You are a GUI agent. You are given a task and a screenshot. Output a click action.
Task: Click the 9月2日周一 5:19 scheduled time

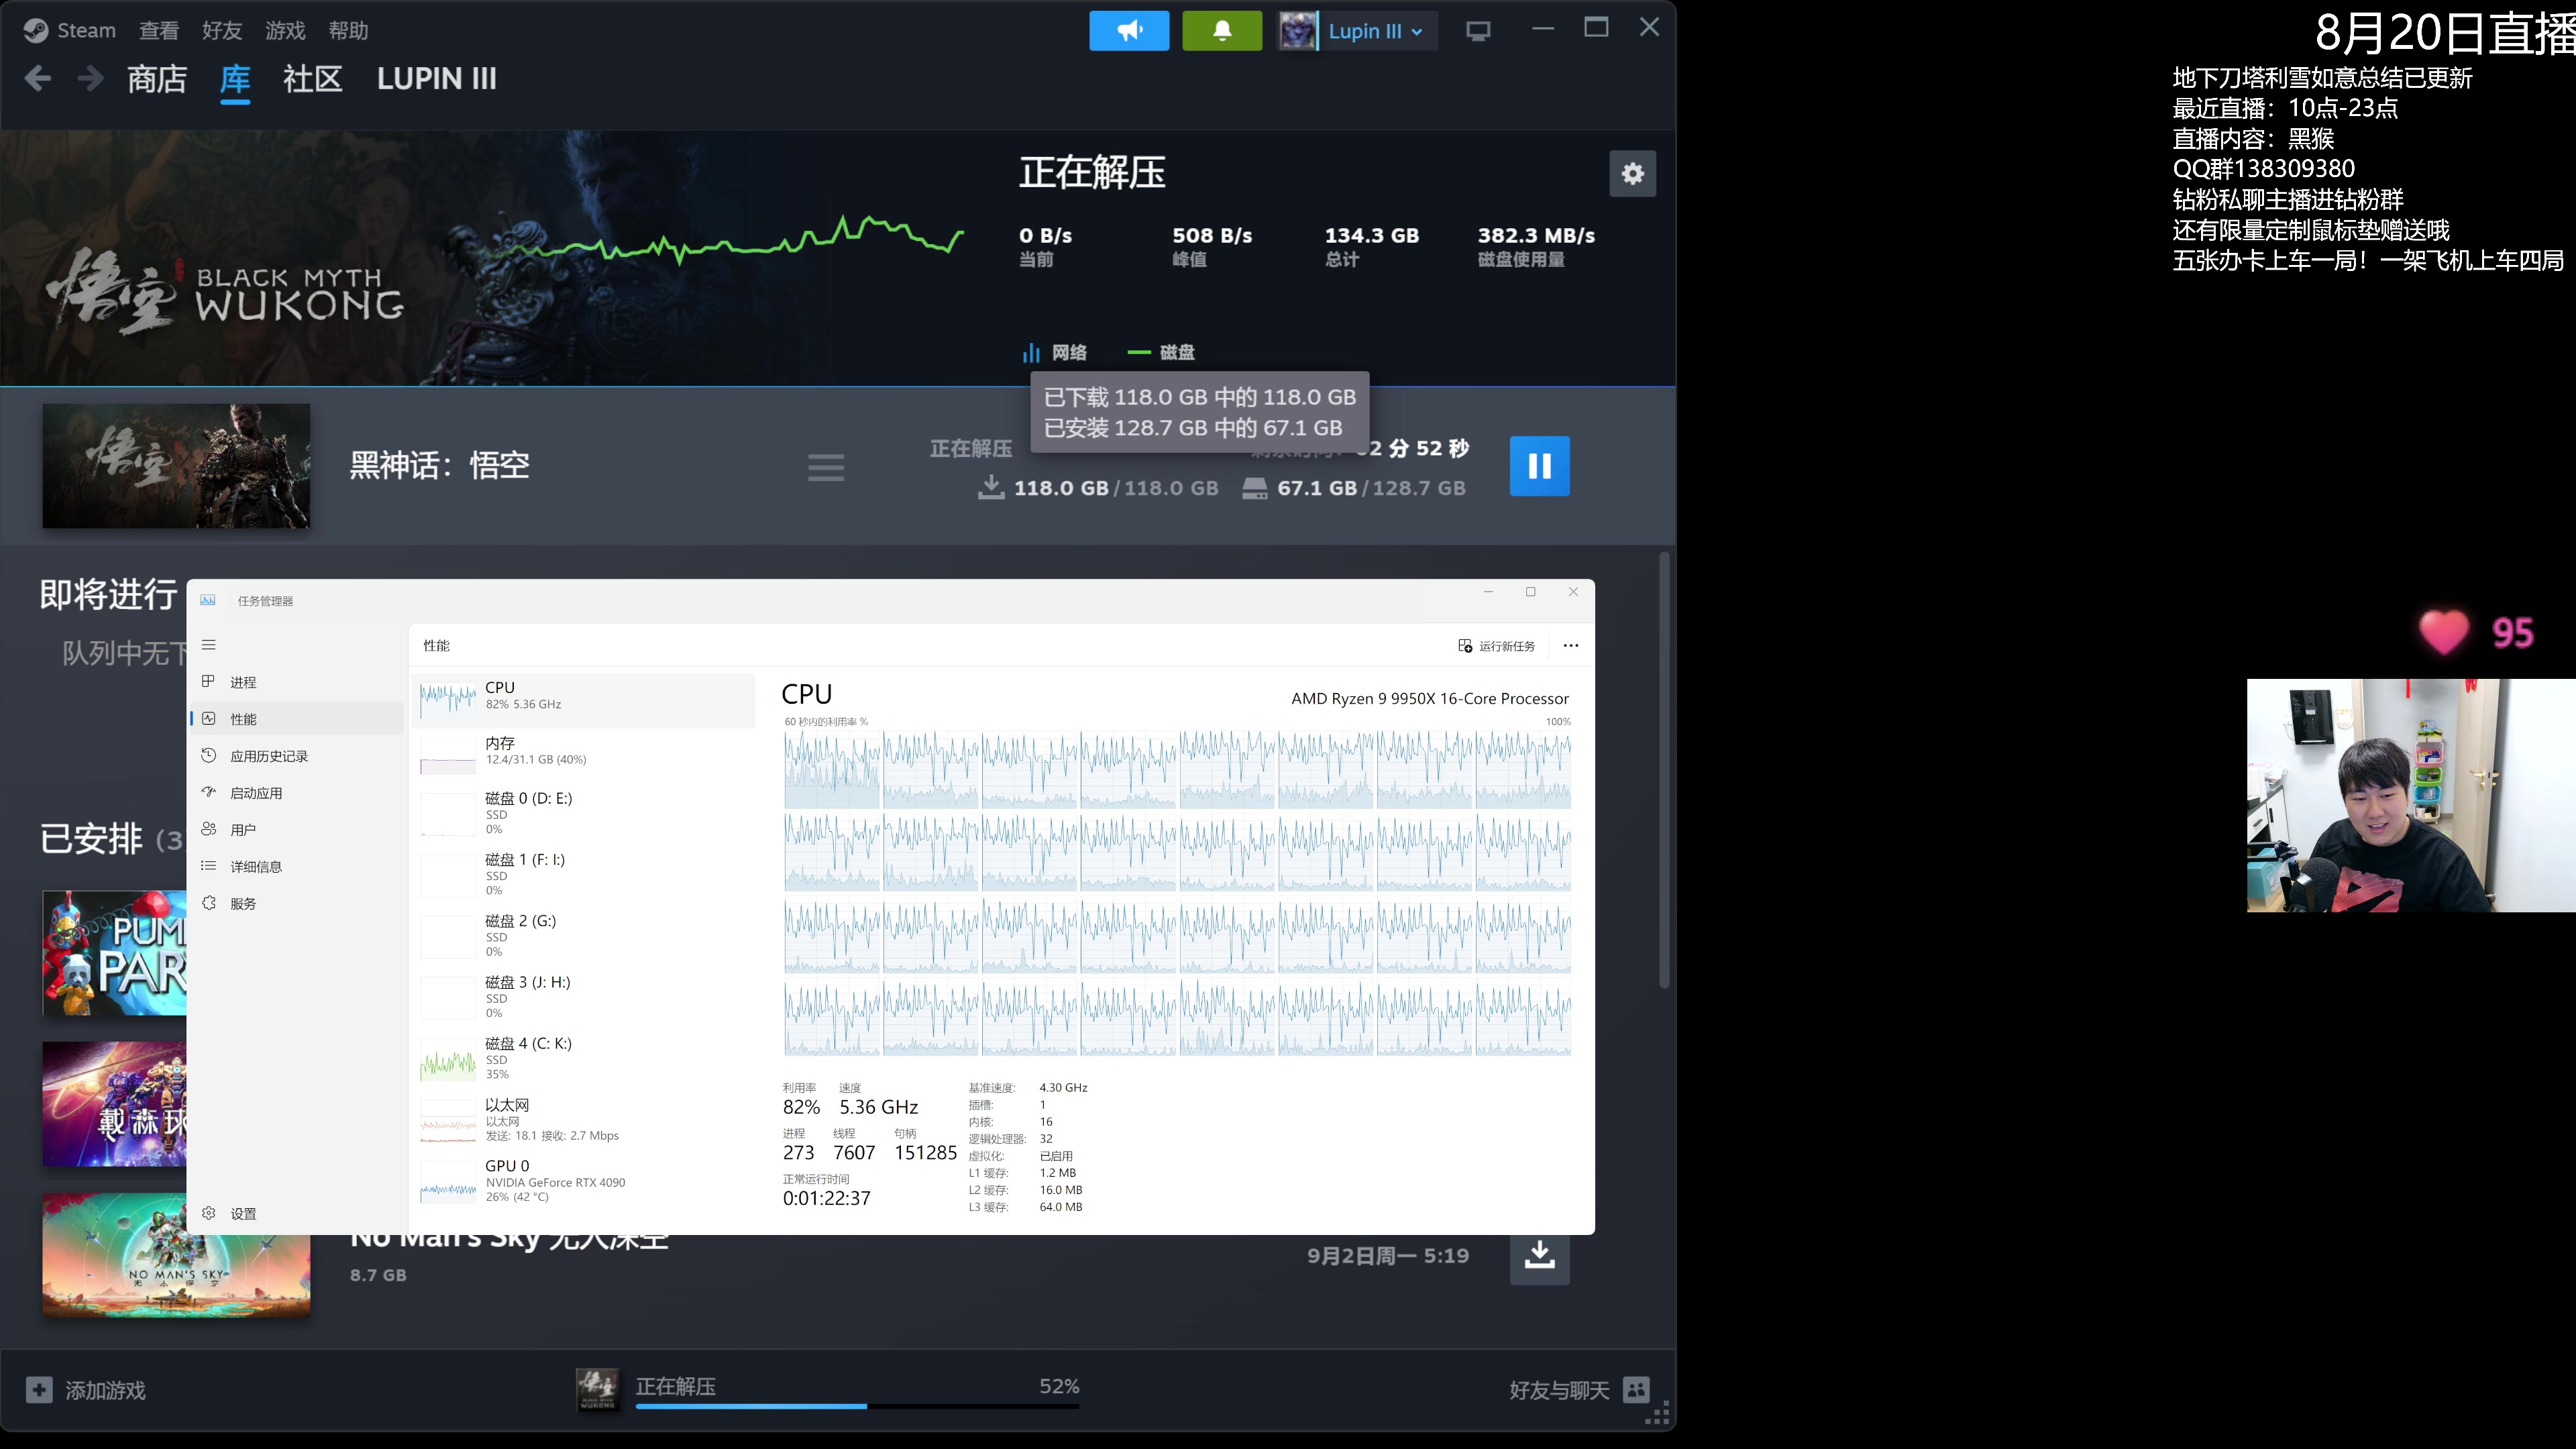click(x=1388, y=1256)
